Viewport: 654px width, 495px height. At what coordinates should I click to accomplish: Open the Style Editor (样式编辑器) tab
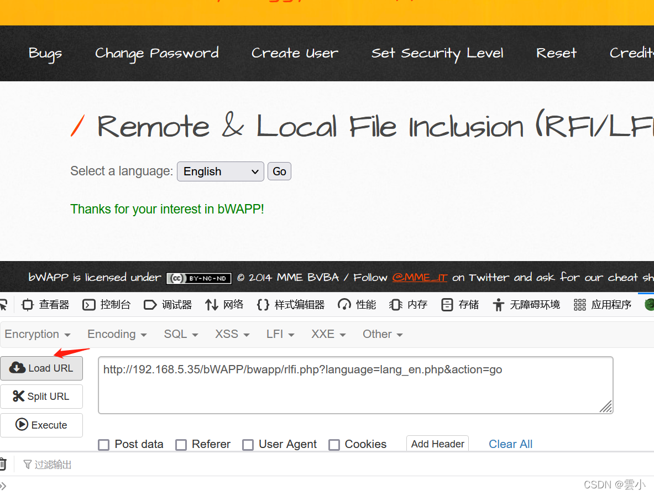(x=291, y=305)
